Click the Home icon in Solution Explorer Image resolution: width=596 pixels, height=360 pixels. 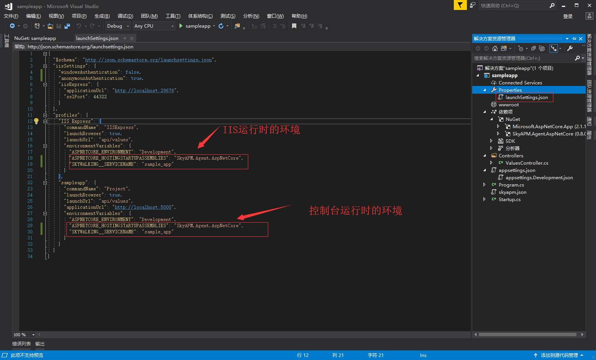(x=495, y=48)
